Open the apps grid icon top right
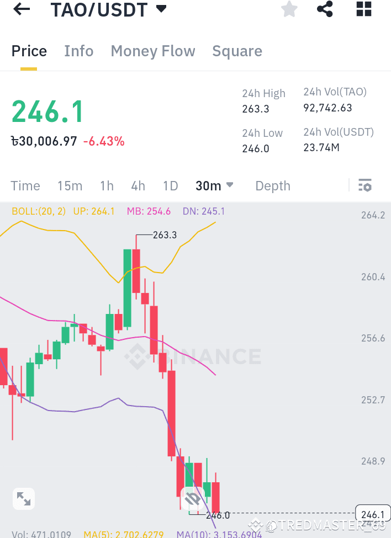Screen dimensions: 391x538 (x=363, y=9)
